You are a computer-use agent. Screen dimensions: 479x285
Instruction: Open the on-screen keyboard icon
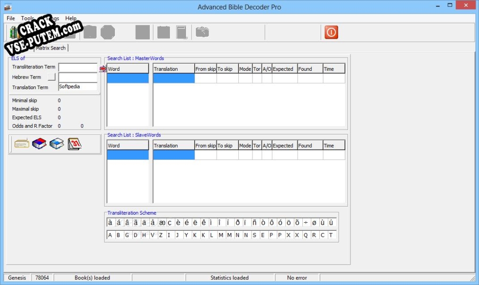pyautogui.click(x=22, y=143)
